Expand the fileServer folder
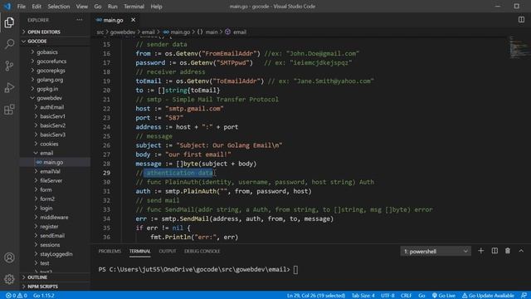 (x=55, y=180)
